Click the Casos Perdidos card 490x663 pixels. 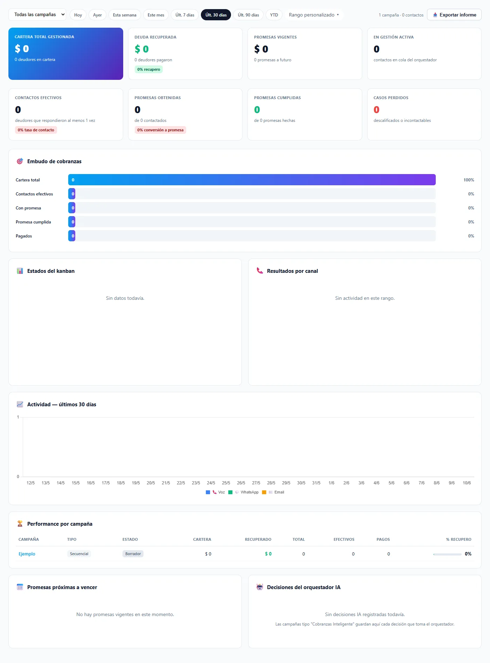(x=424, y=114)
